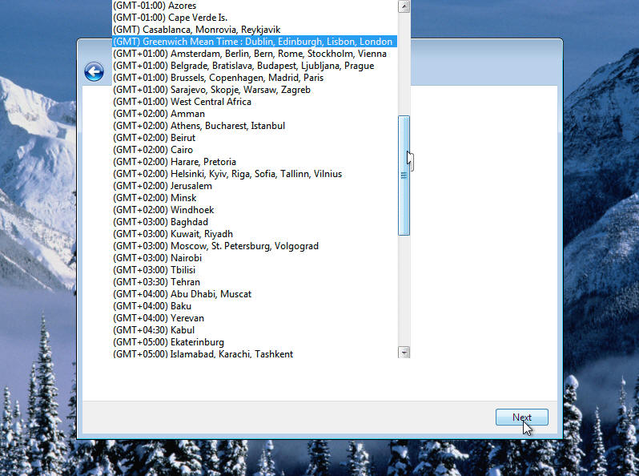This screenshot has width=639, height=476.
Task: Select (GMT+03:00) Nairobi
Action: (255, 258)
